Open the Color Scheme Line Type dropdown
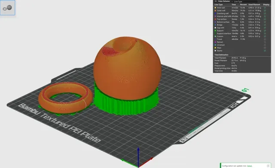Image resolution: width=275 pixels, height=168 pixels. point(244,1)
